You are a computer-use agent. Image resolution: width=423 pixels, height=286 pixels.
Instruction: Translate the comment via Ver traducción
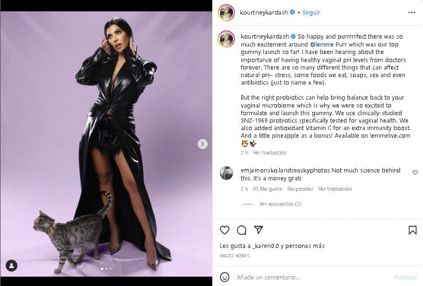click(335, 189)
